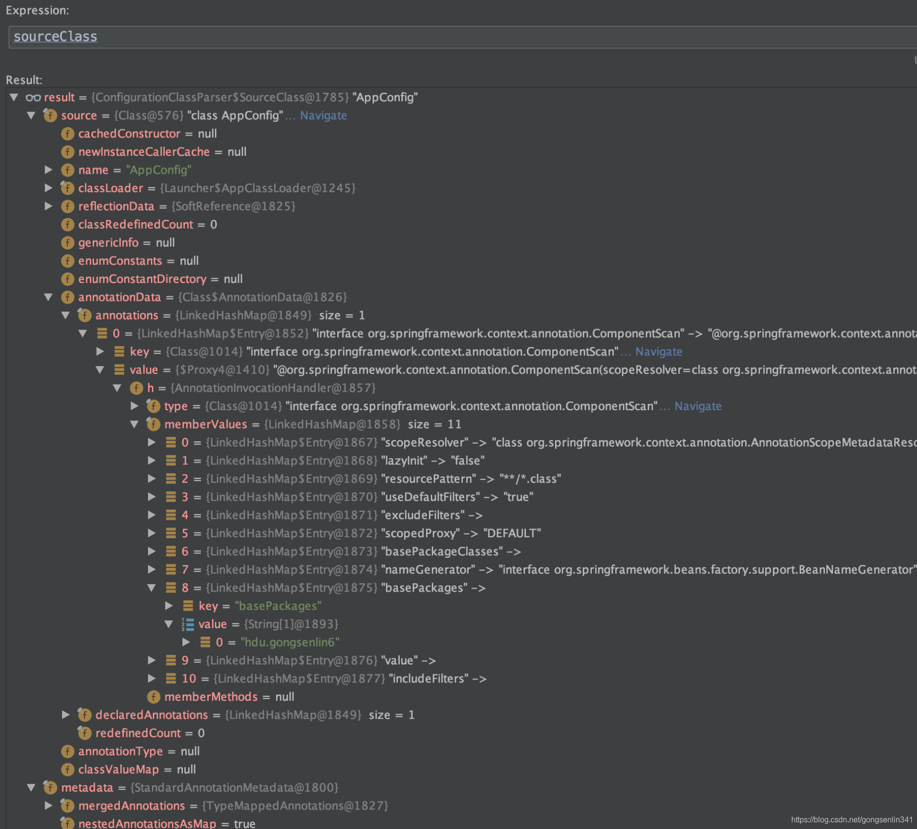917x829 pixels.
Task: Click the field icon of memberMethods
Action: point(153,697)
